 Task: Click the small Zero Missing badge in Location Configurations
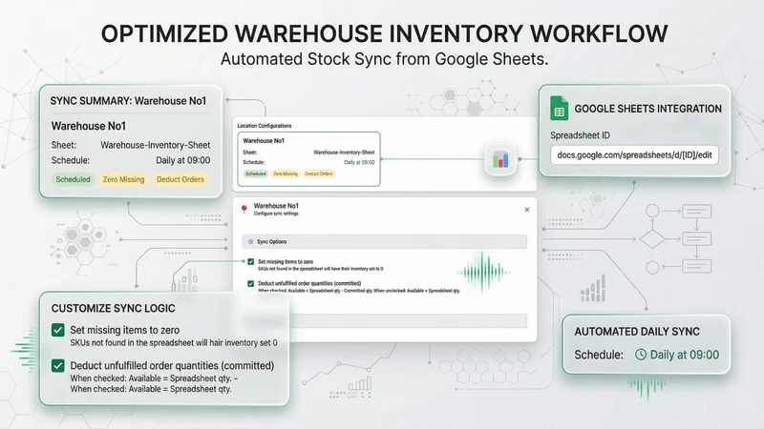click(285, 174)
